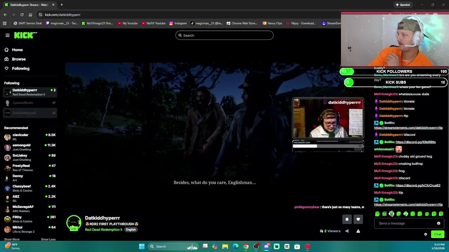Open OBS Studio from taskbar
449x252 pixels.
tap(256, 246)
